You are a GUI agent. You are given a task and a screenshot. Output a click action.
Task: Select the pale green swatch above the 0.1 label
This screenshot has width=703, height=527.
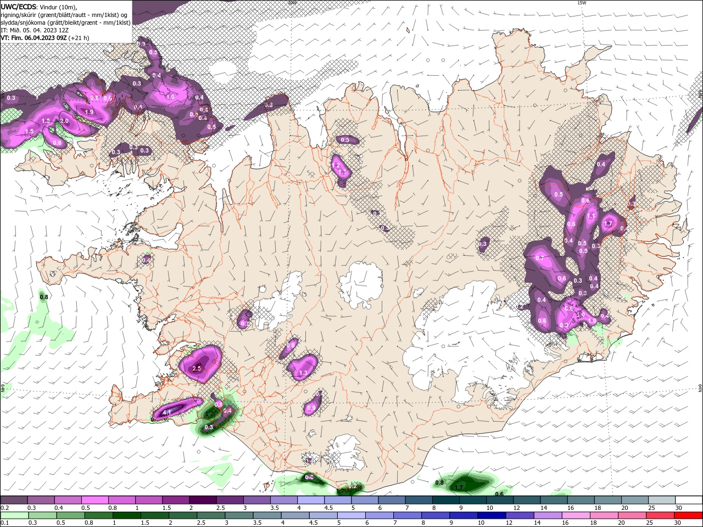click(x=14, y=515)
